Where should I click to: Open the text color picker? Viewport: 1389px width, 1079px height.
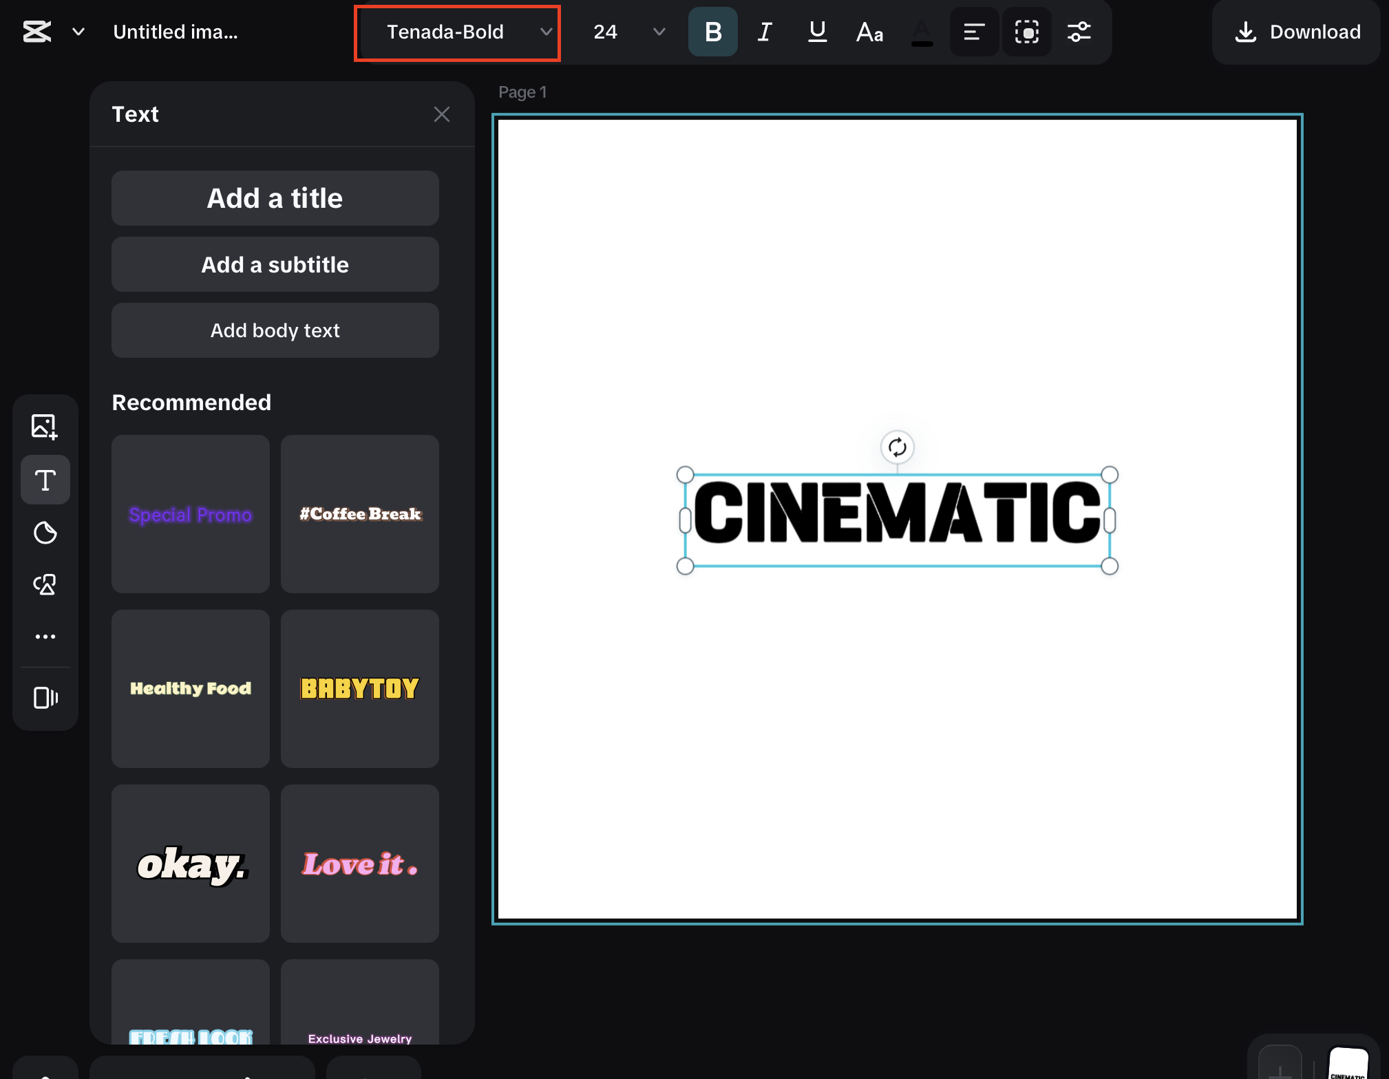(922, 32)
